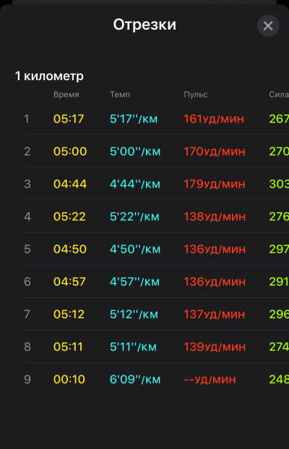The height and width of the screenshot is (449, 289).
Task: Select the 1 километр section heading
Action: (x=49, y=77)
